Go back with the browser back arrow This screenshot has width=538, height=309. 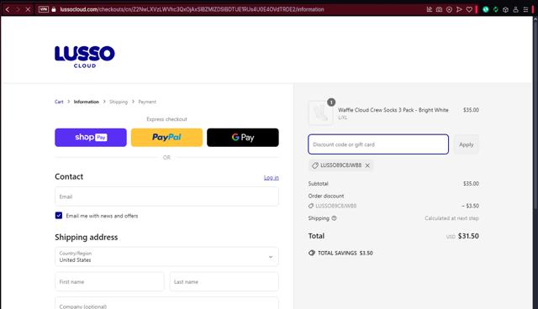pos(8,9)
